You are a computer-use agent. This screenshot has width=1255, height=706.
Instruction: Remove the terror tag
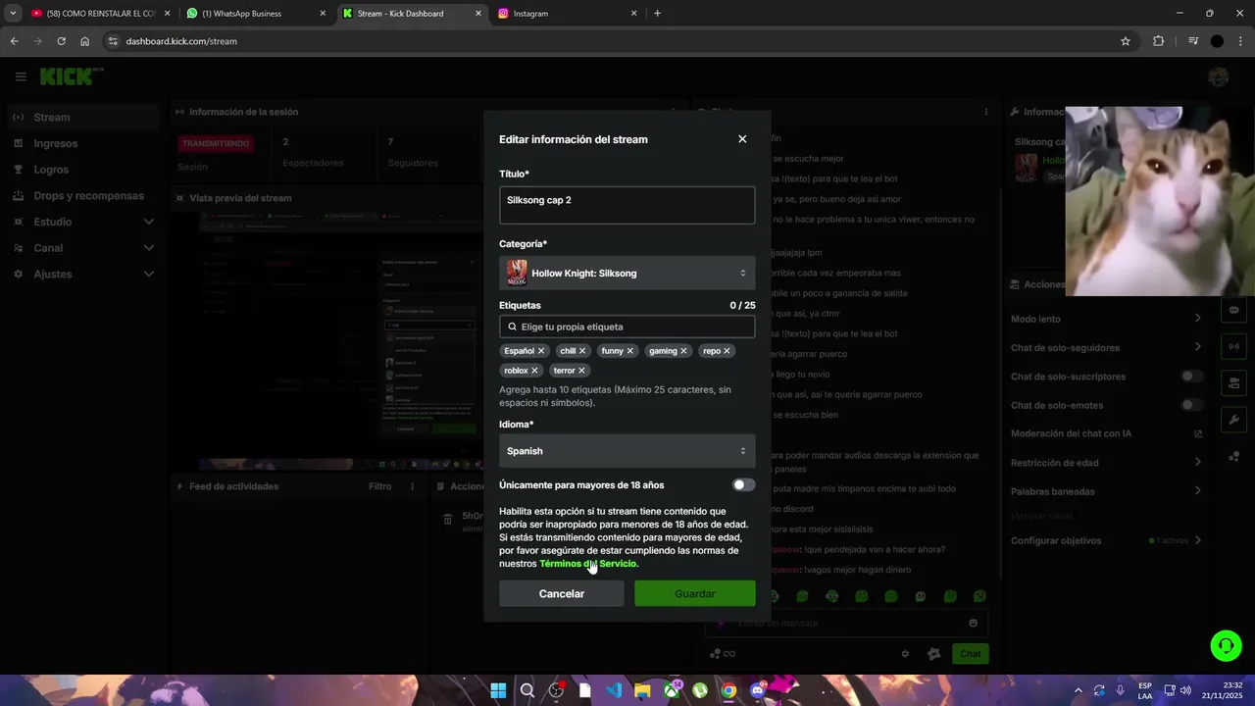[581, 371]
